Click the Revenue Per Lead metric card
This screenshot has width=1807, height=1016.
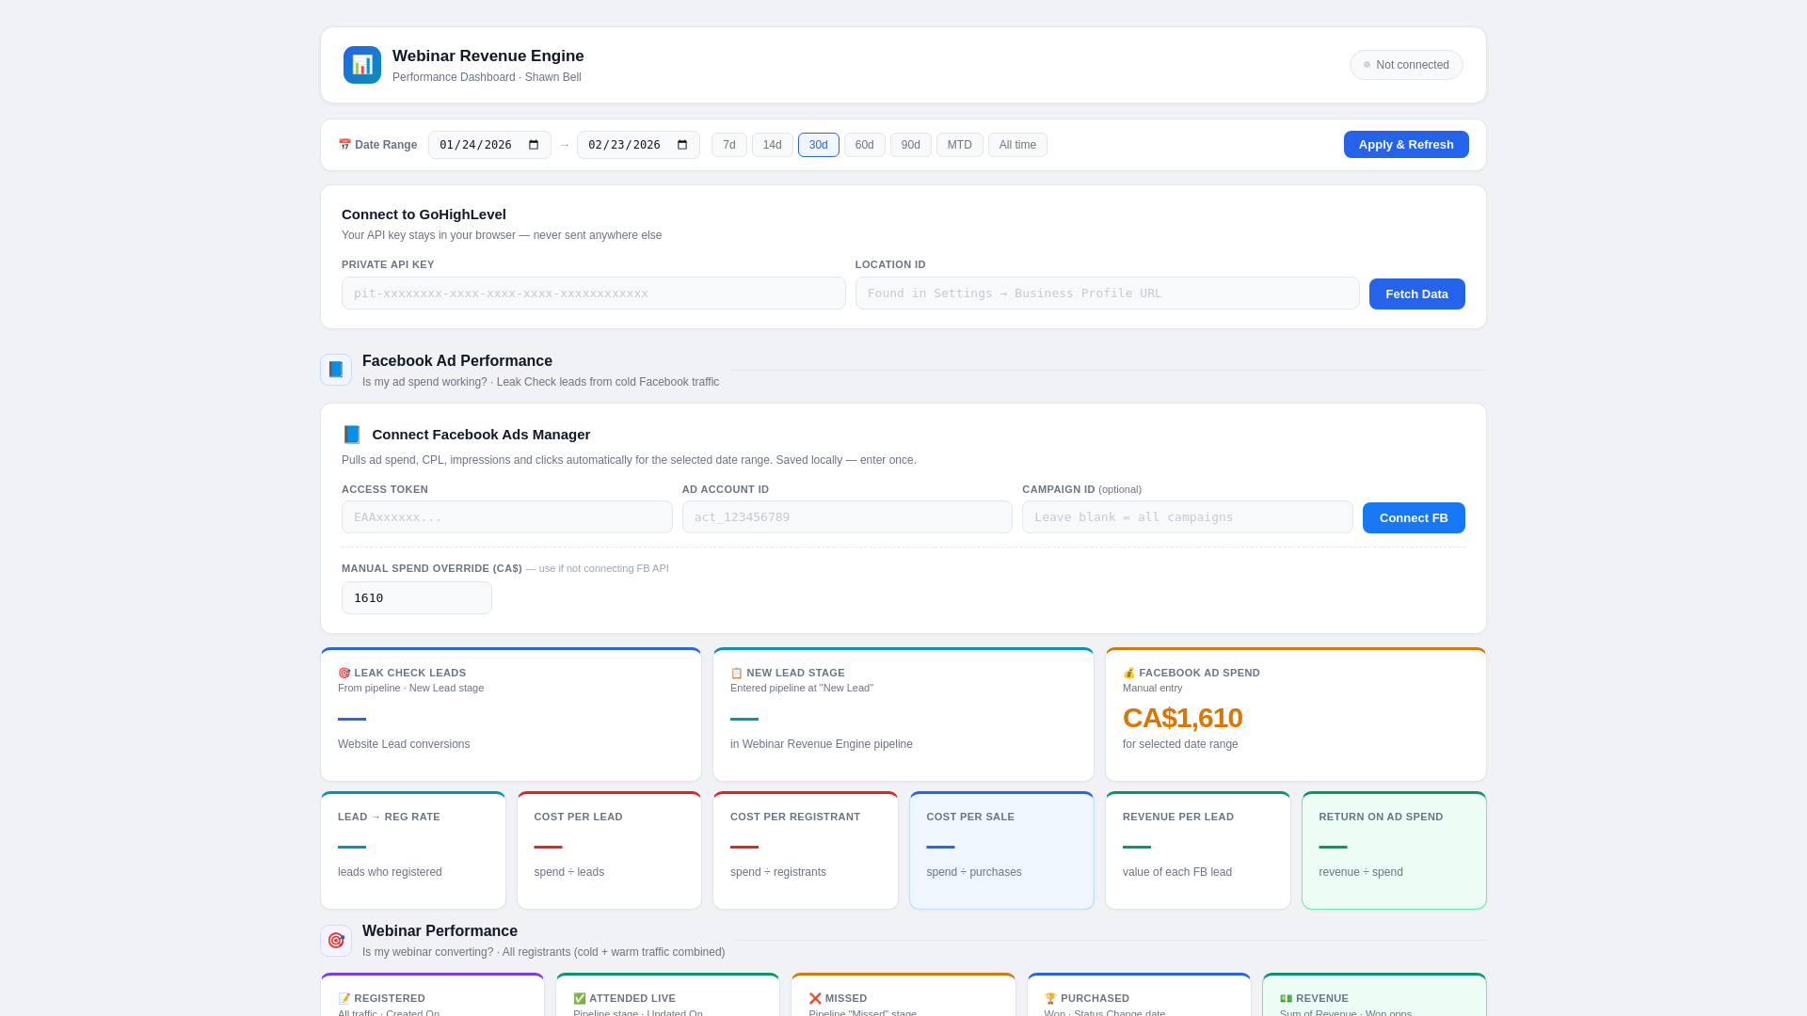click(x=1198, y=850)
